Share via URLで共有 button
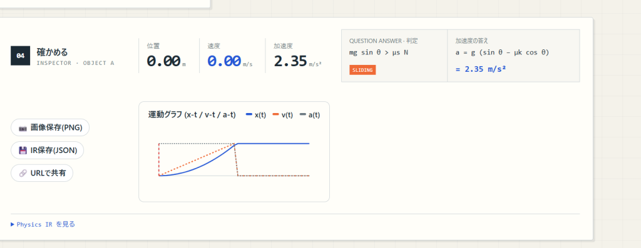Viewport: 641px width, 248px height. tap(42, 173)
